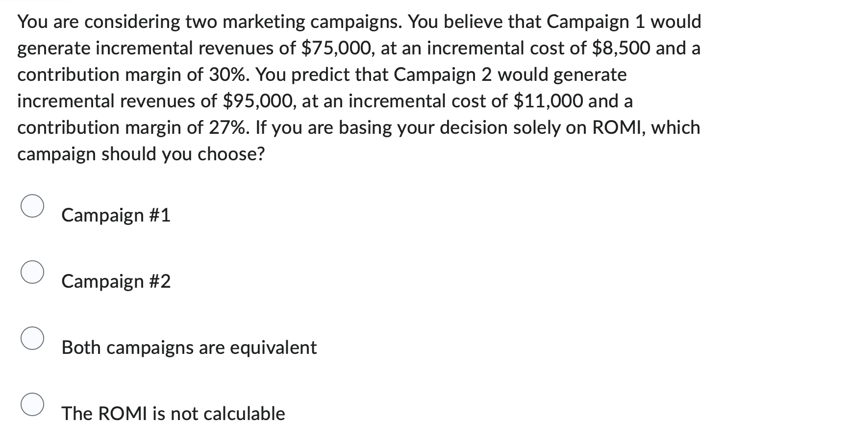Click the Campaign #2 answer label
The image size is (850, 447).
click(116, 281)
